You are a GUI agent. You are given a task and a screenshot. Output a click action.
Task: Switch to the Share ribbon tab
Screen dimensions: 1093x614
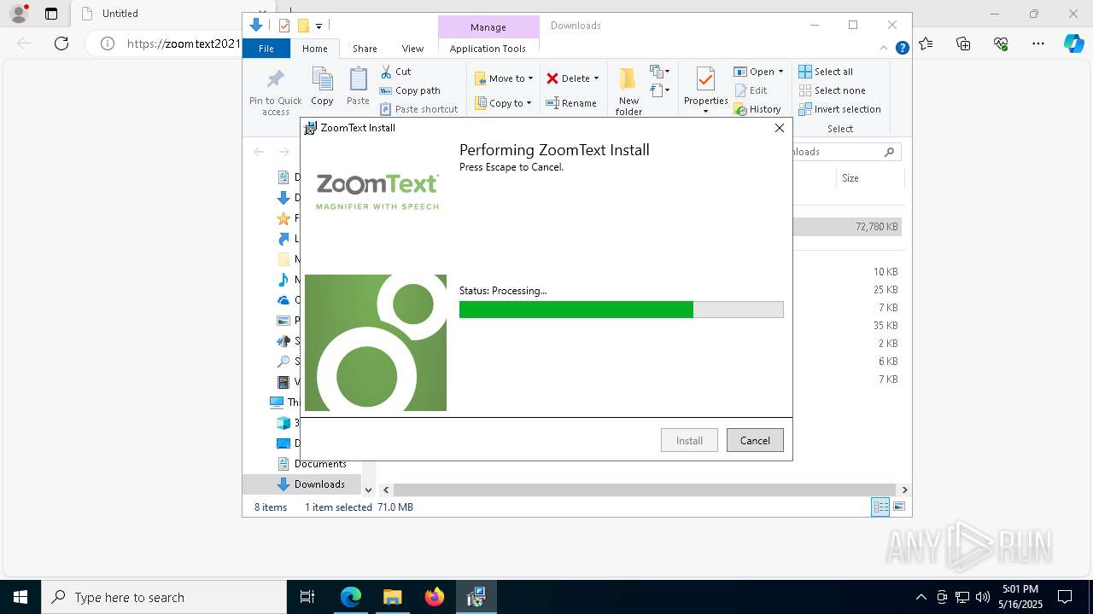(x=365, y=49)
